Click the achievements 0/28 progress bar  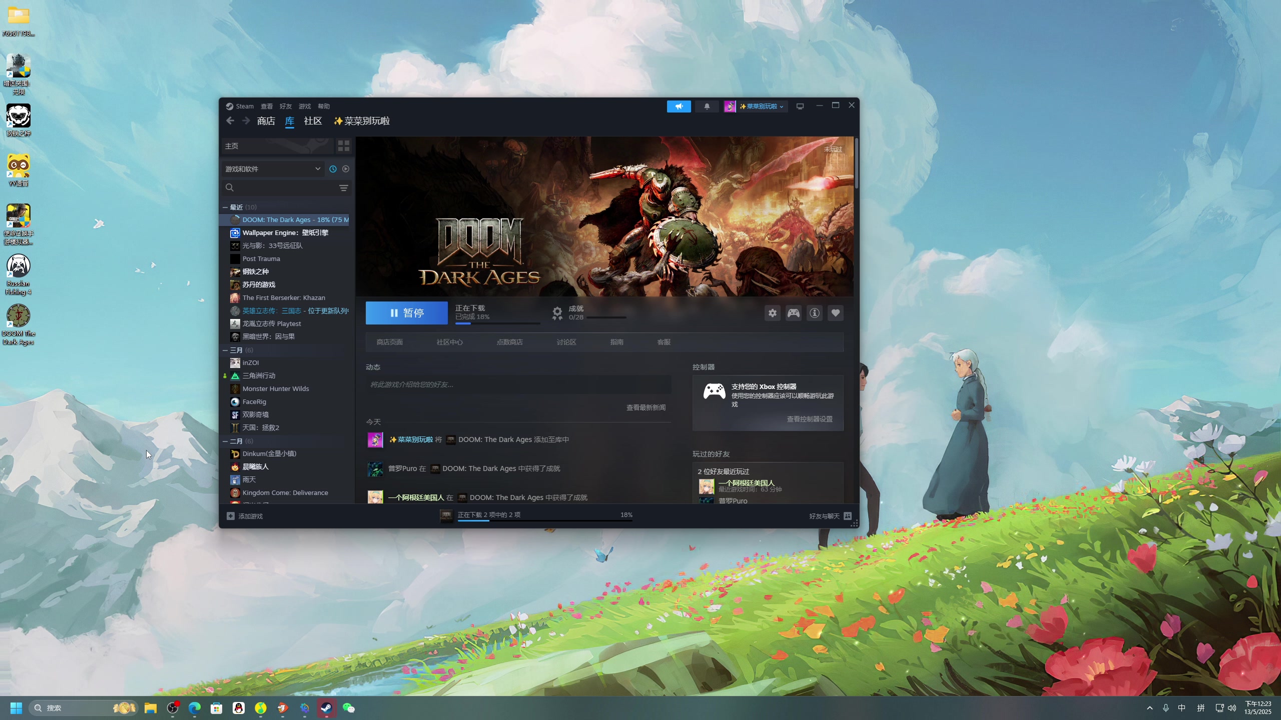pos(606,317)
